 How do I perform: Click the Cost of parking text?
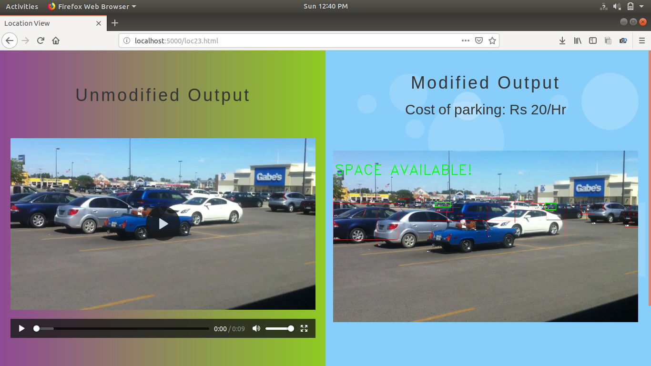[x=486, y=110]
